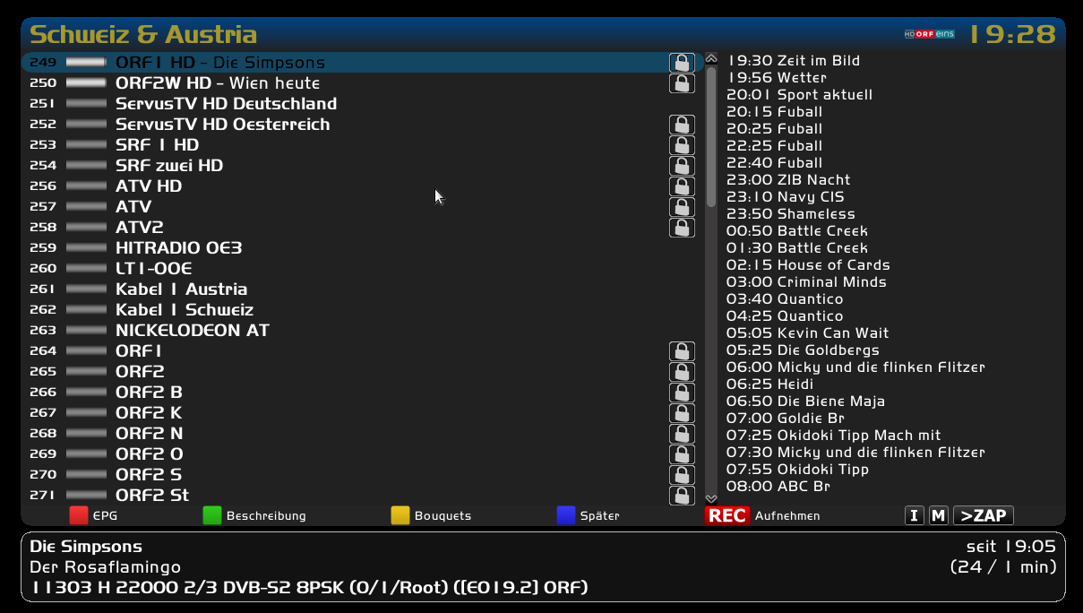This screenshot has width=1083, height=613.
Task: Select the 23:10 Navy CIS programme entry
Action: pyautogui.click(x=785, y=197)
